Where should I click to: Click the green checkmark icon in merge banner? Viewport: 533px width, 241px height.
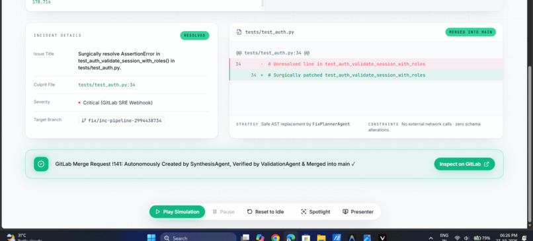[41, 164]
